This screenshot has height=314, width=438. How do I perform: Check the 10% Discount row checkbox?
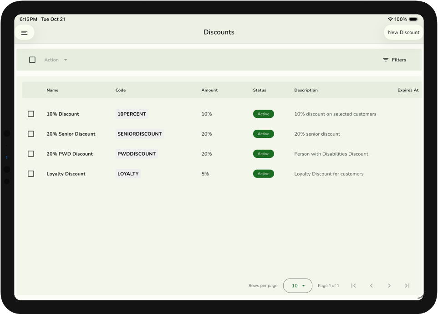pyautogui.click(x=31, y=114)
